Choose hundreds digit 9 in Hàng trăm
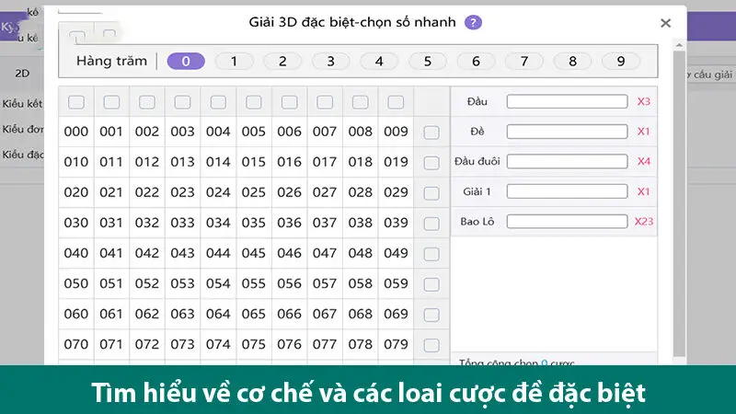 pyautogui.click(x=621, y=62)
